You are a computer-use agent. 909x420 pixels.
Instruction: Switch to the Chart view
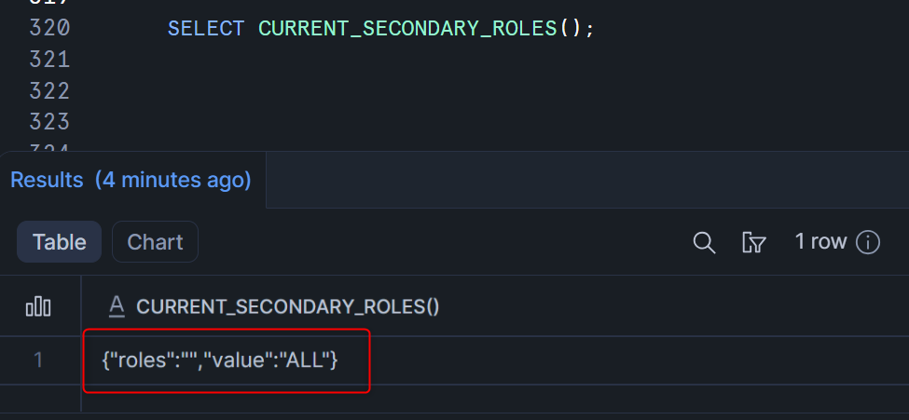pos(155,242)
